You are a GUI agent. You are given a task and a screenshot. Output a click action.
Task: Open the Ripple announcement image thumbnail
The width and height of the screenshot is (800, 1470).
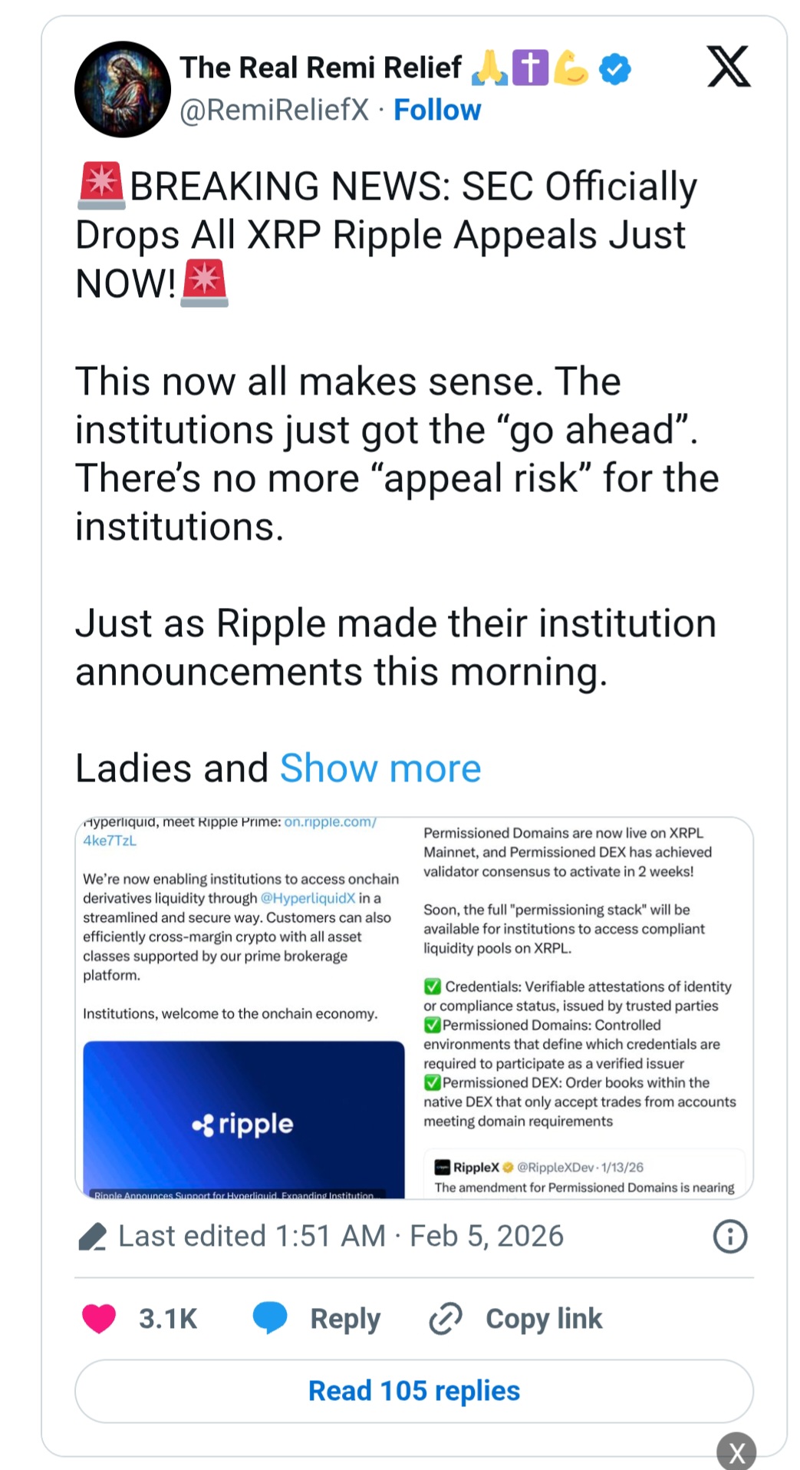(243, 1122)
